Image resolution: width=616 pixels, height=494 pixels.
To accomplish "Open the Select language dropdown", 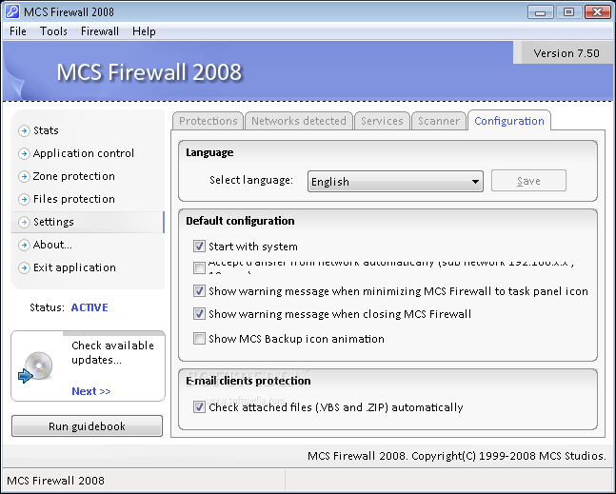I will 395,182.
